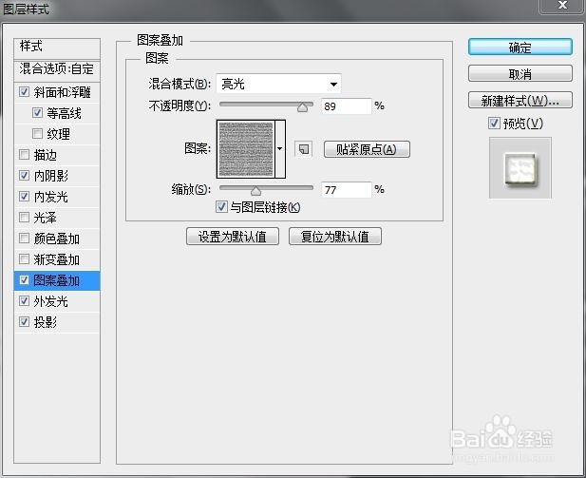Open the 渐变叠加 settings page
Screen dimensions: 586x478
point(57,259)
